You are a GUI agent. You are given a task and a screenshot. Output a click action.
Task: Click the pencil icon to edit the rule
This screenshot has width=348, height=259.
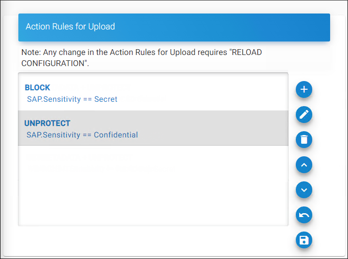[304, 115]
